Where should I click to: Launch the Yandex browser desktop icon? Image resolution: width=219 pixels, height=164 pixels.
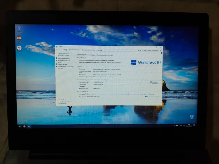pos(19,49)
